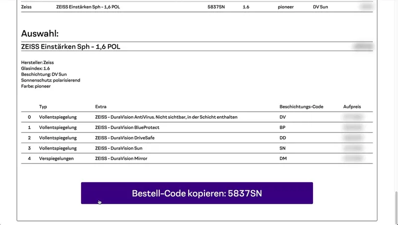
Task: Click the 5837SN code in the top row
Action: tap(216, 7)
